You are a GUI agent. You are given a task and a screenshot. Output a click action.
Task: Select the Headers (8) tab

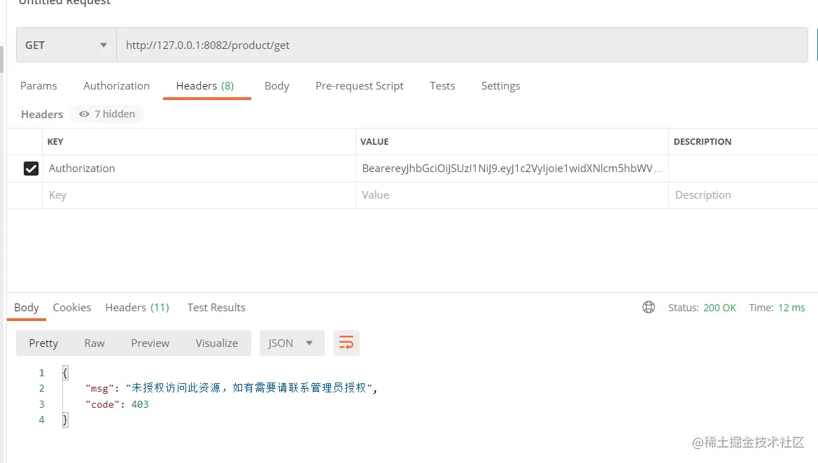[205, 85]
